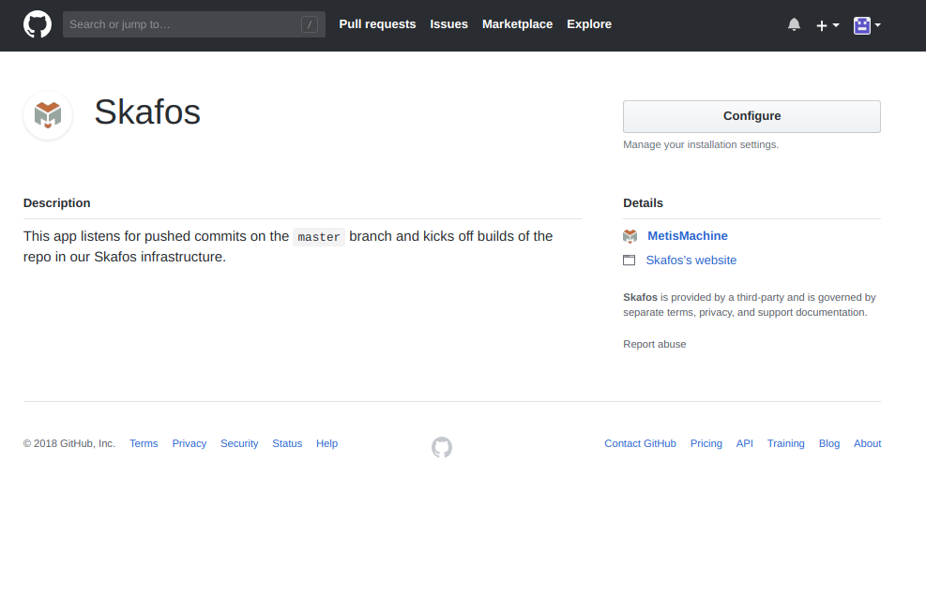Open the Security footer link
Viewport: 926px width, 595px height.
tap(239, 443)
